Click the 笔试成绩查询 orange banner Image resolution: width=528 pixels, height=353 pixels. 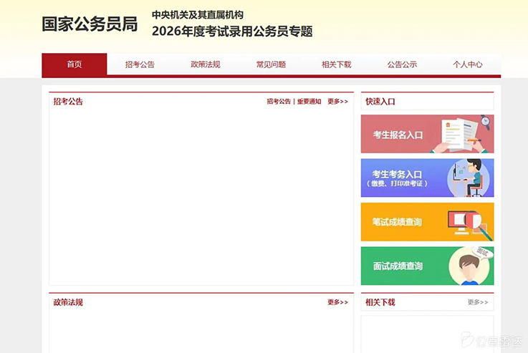coord(397,222)
